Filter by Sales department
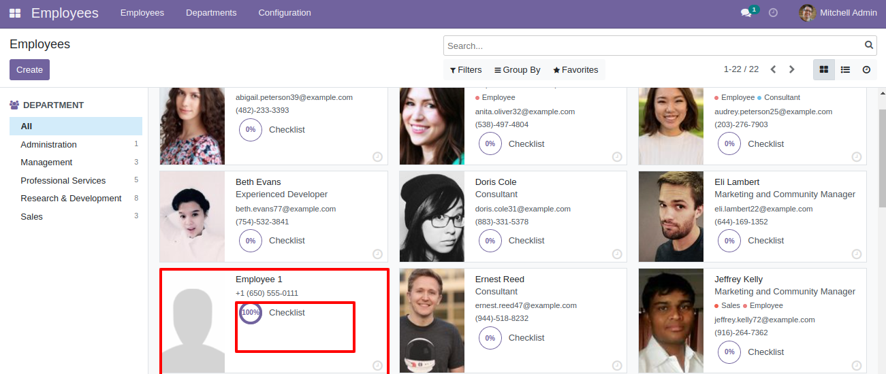 [76, 216]
